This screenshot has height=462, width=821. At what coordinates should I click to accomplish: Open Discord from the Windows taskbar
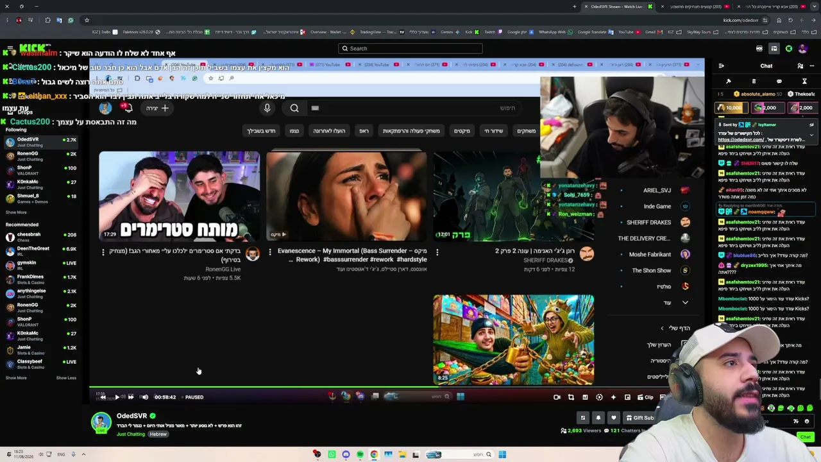pos(346,454)
